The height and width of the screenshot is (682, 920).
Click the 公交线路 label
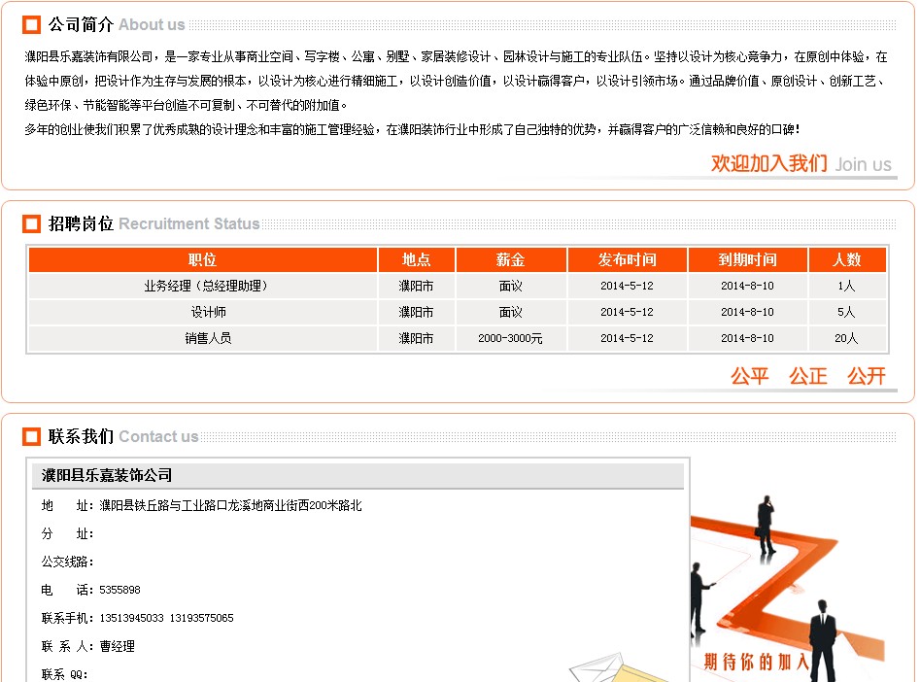67,562
